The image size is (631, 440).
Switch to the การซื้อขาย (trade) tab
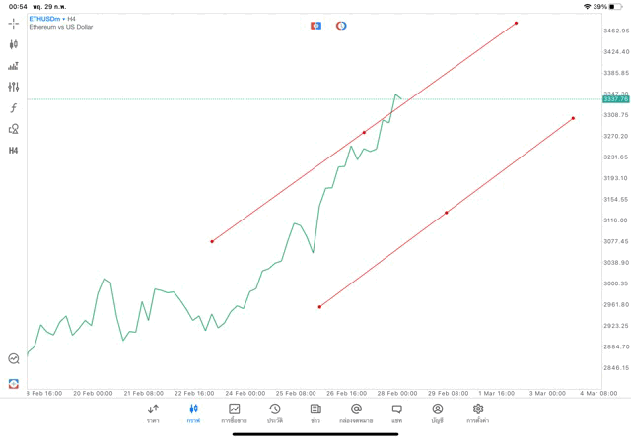pos(235,412)
